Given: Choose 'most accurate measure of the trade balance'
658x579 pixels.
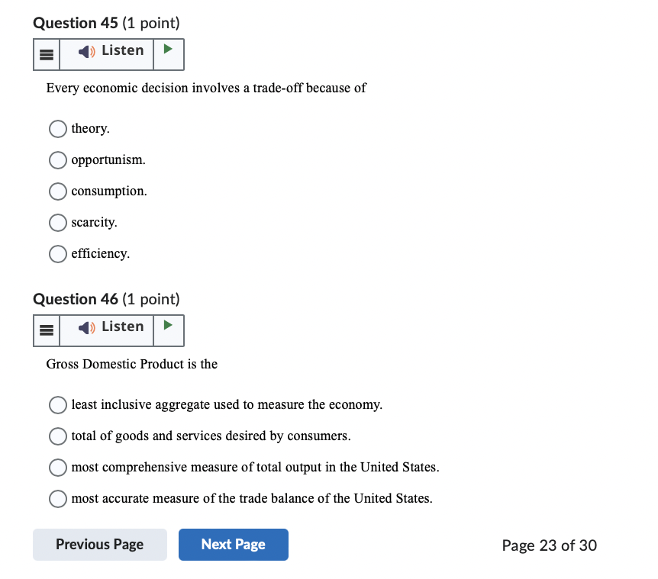Looking at the screenshot, I should coord(57,499).
